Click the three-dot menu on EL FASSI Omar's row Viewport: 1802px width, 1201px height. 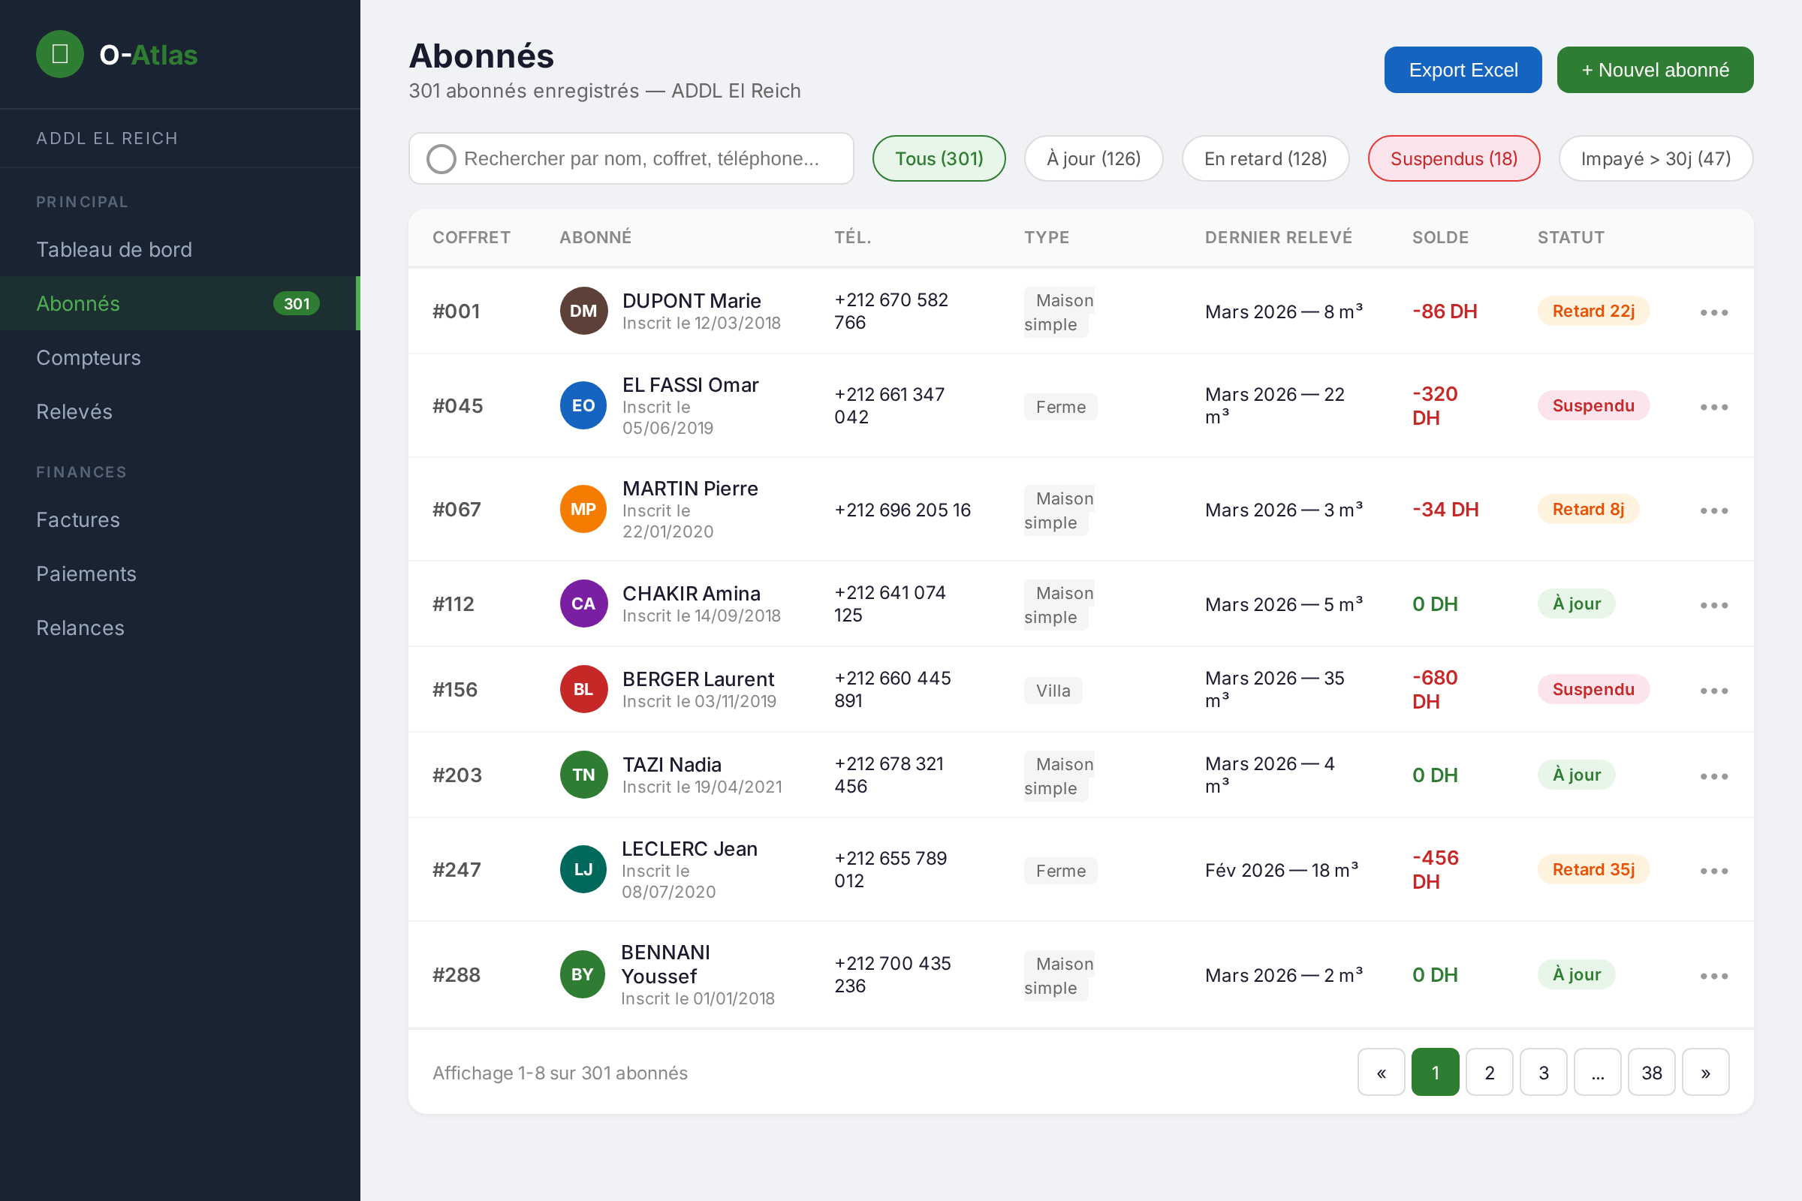coord(1714,406)
